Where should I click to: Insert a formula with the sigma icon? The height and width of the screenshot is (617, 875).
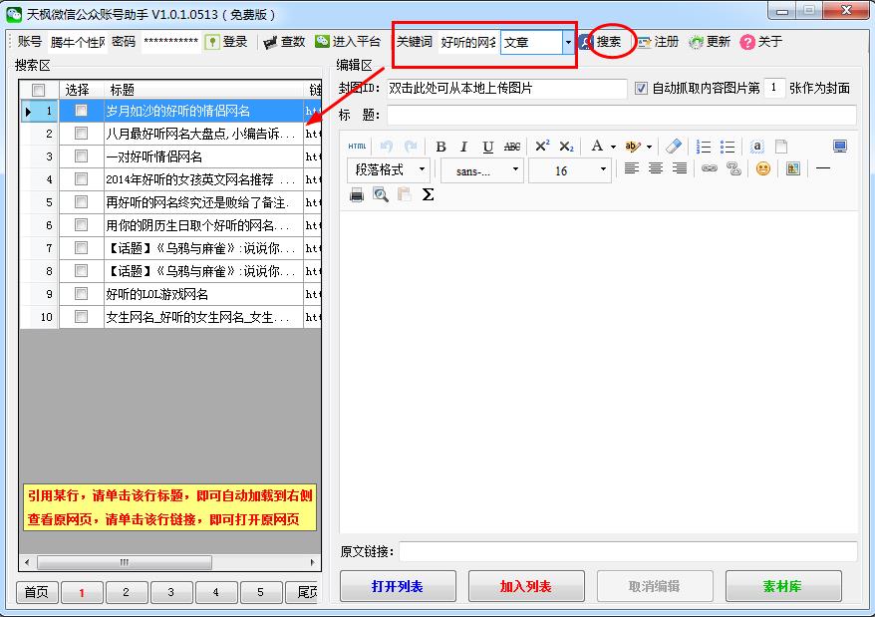429,194
